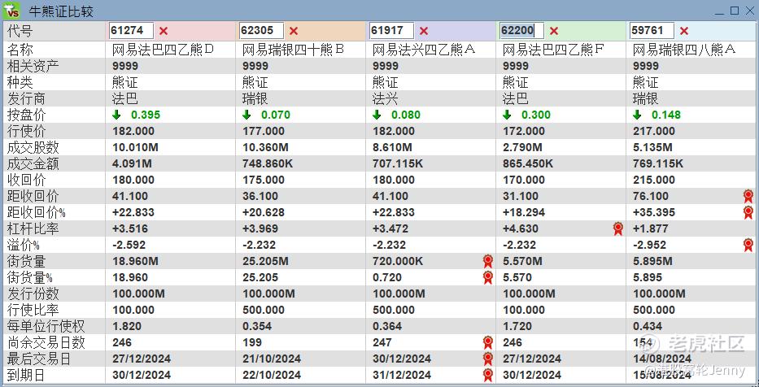Remove warrant 62305 with its red X
Viewport: 759px width, 387px height.
[294, 31]
